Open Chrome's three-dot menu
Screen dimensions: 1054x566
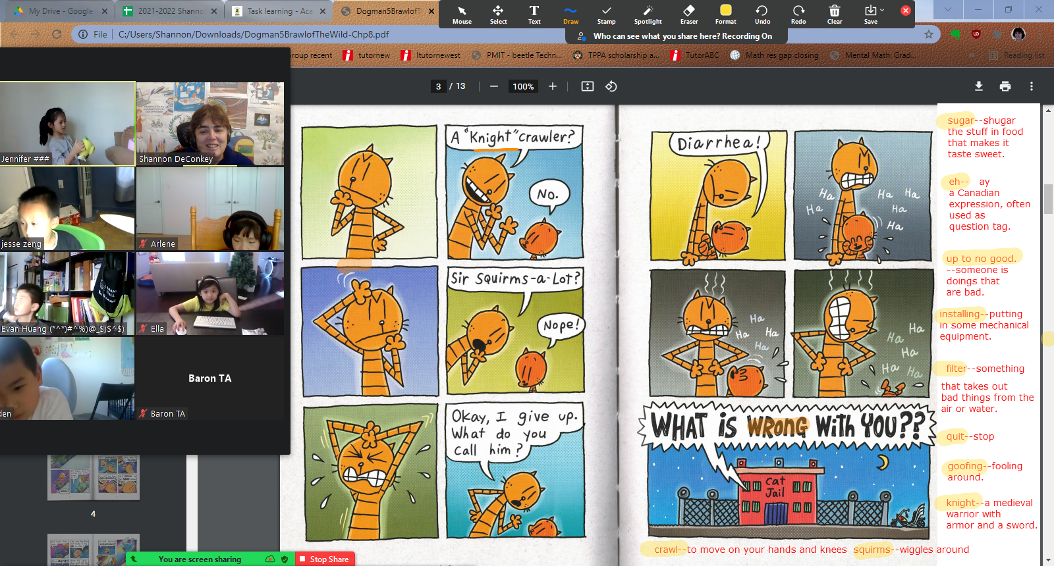coord(1040,34)
